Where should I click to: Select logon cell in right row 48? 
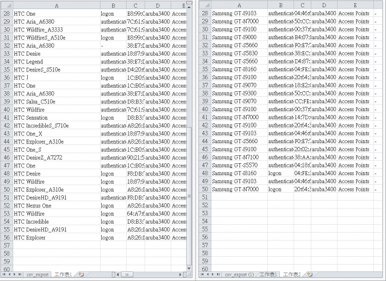(280, 173)
